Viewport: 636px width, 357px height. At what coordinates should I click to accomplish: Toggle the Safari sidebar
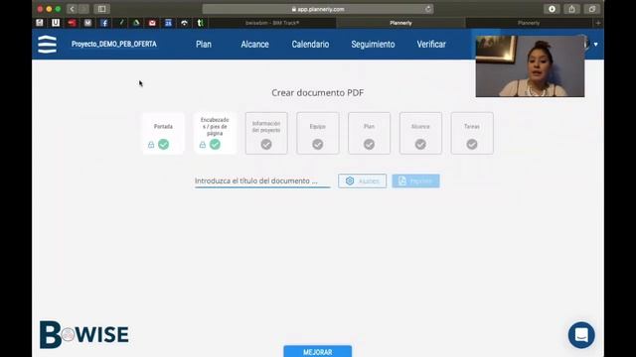click(101, 9)
